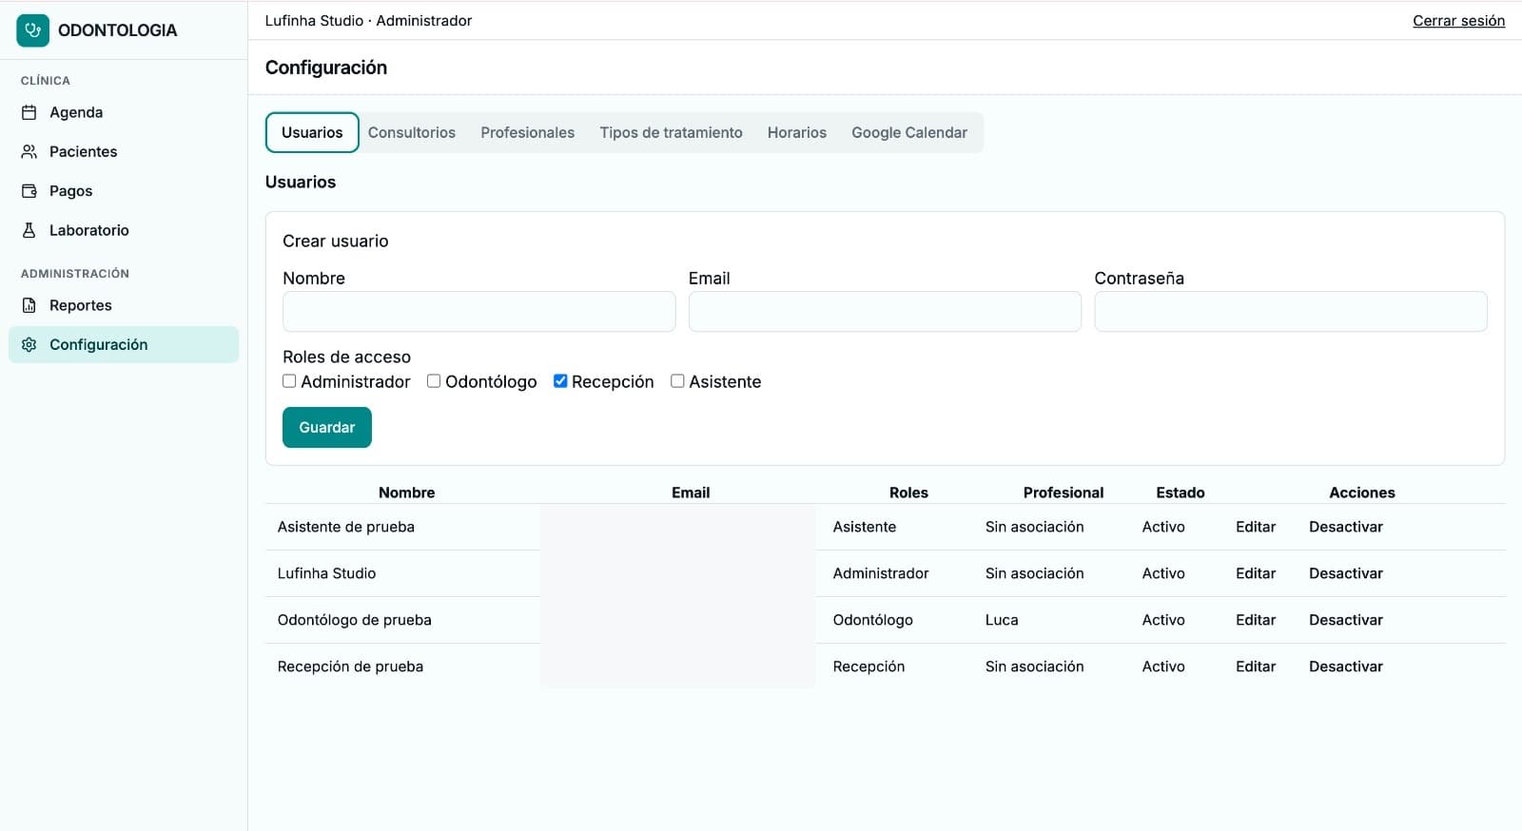This screenshot has width=1522, height=831.
Task: Deactivate the Recepción de prueba user
Action: click(1346, 667)
